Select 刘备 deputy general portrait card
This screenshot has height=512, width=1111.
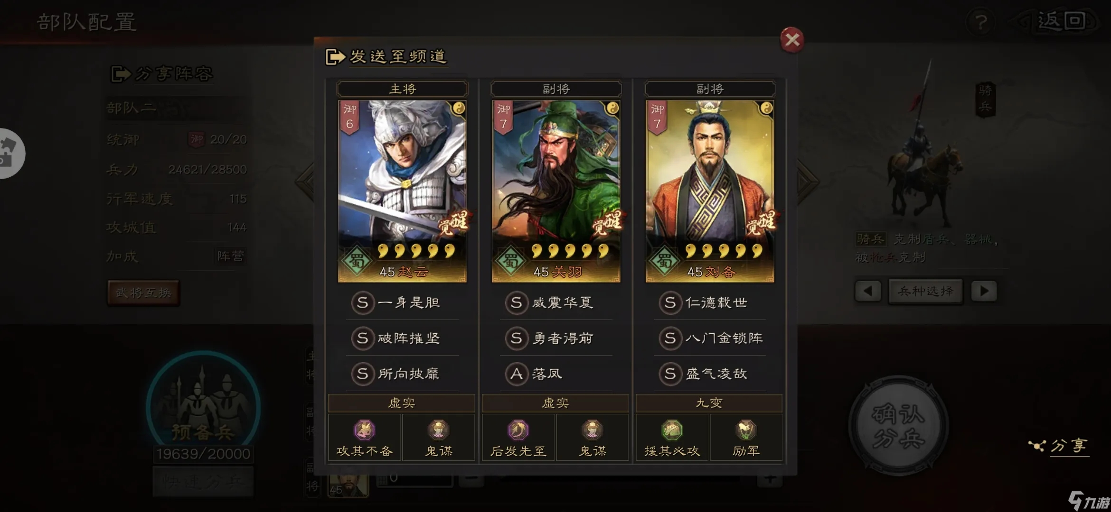click(x=710, y=191)
